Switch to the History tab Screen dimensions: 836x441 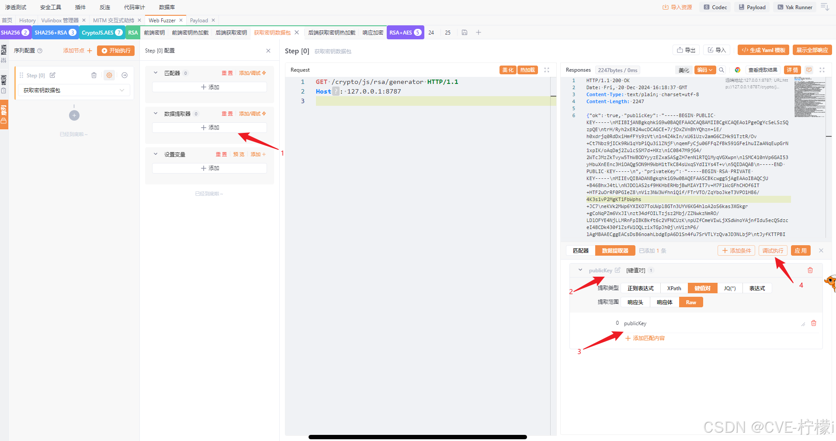coord(27,20)
